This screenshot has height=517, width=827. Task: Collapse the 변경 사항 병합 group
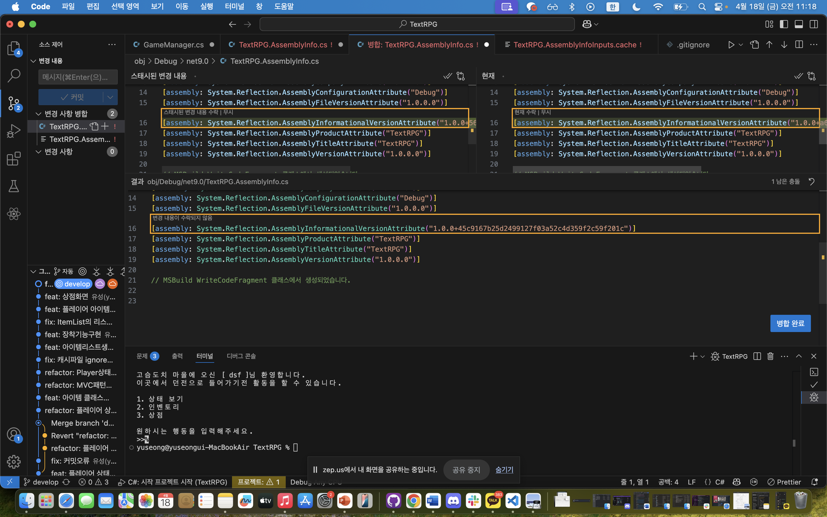click(x=38, y=113)
